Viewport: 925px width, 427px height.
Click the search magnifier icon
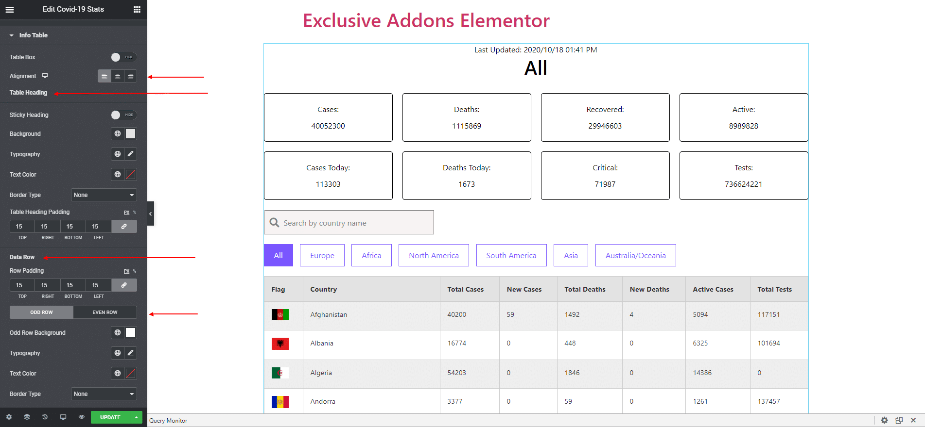pos(275,222)
